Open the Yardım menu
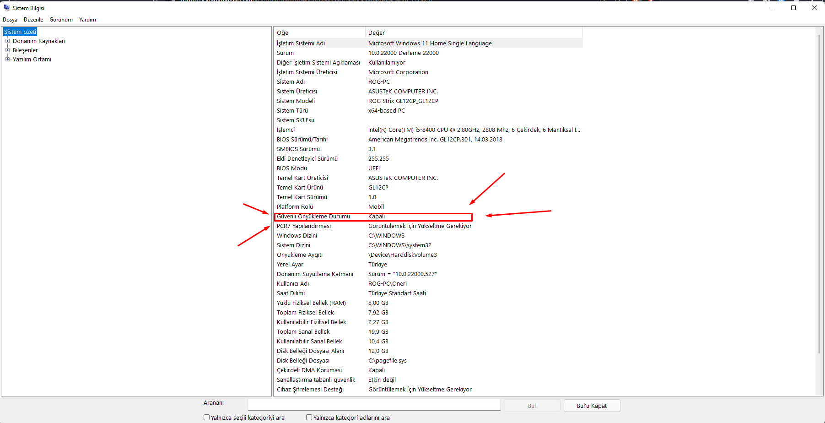This screenshot has height=423, width=825. 87,19
